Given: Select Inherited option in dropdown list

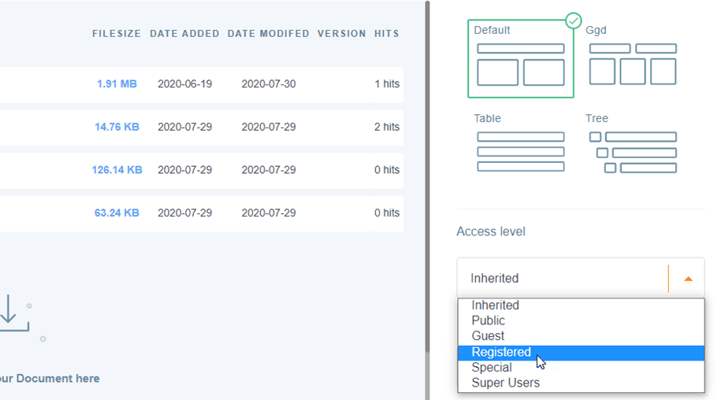Looking at the screenshot, I should point(495,306).
